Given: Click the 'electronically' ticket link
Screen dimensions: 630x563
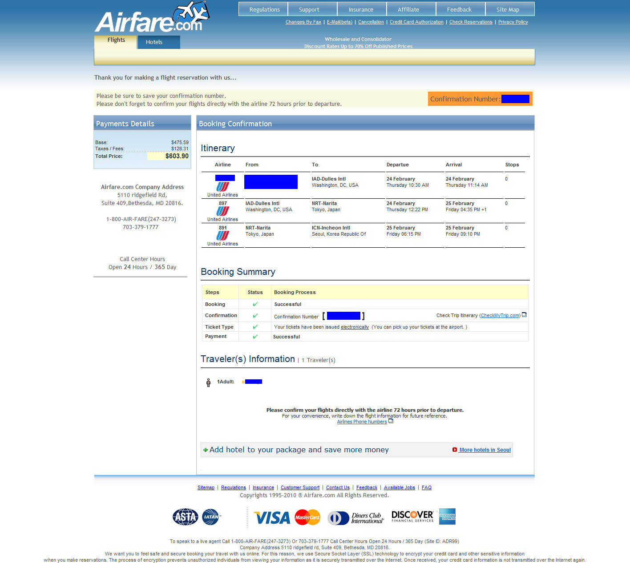Looking at the screenshot, I should click(355, 327).
